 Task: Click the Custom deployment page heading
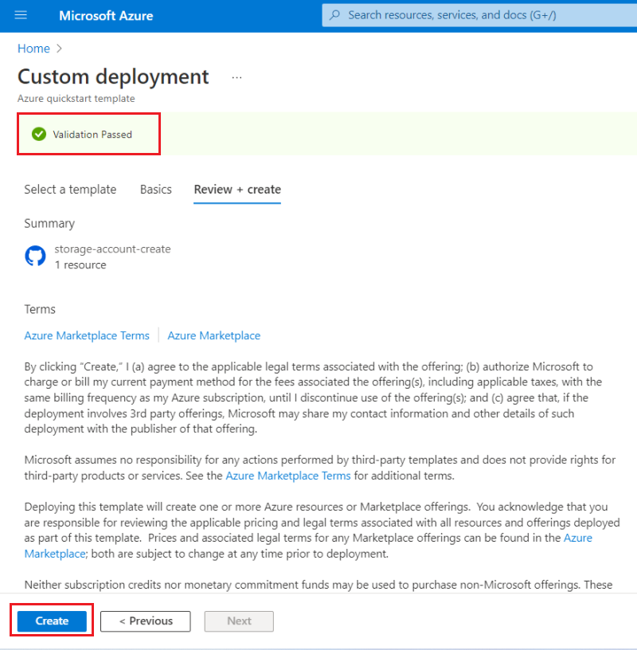(x=113, y=76)
